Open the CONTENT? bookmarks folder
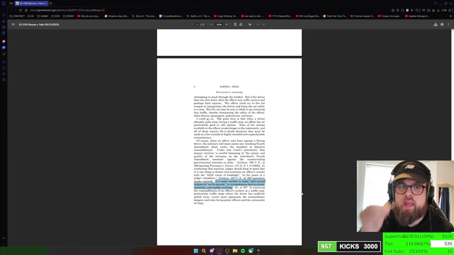The height and width of the screenshot is (255, 454). tap(17, 16)
